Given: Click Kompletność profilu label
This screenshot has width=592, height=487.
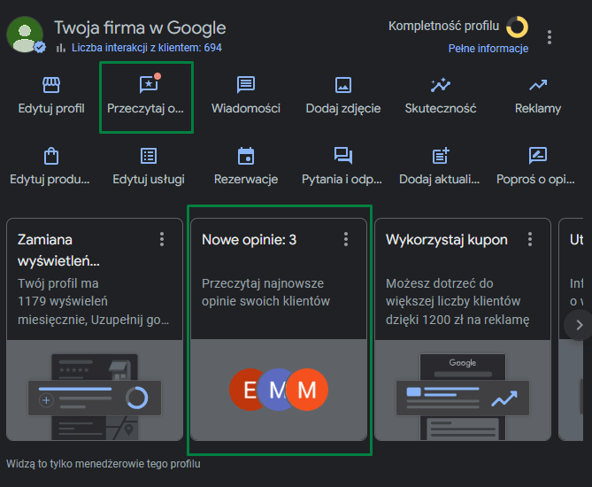Looking at the screenshot, I should [443, 26].
